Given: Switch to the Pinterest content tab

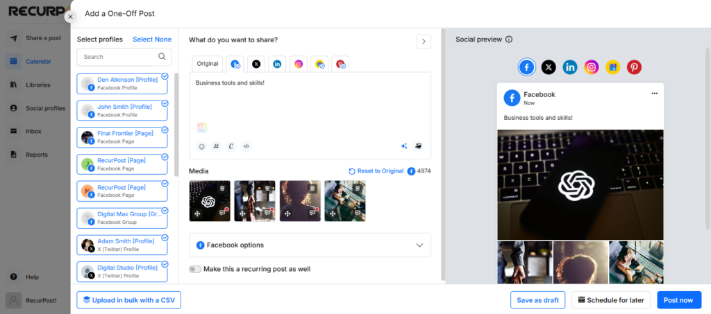Looking at the screenshot, I should click(340, 64).
